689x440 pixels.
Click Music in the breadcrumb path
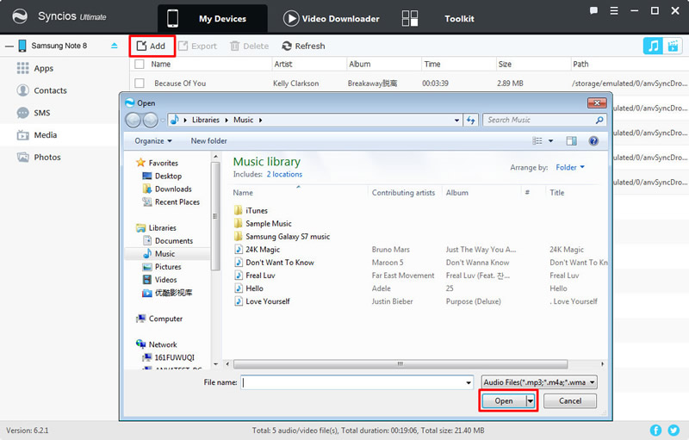[244, 120]
